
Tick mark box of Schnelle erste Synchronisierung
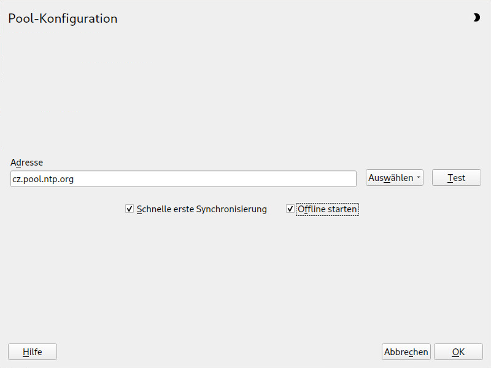[x=130, y=209]
